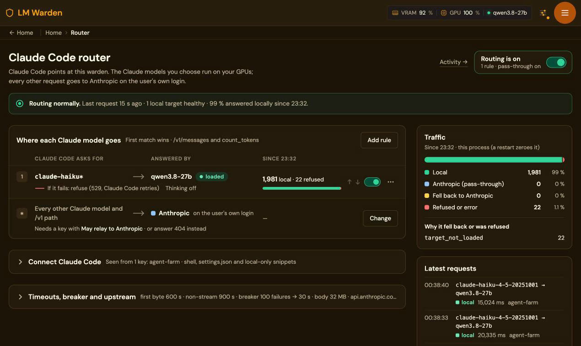Click the LM Warden shield logo icon
Viewport: 581px width, 346px height.
pyautogui.click(x=10, y=13)
